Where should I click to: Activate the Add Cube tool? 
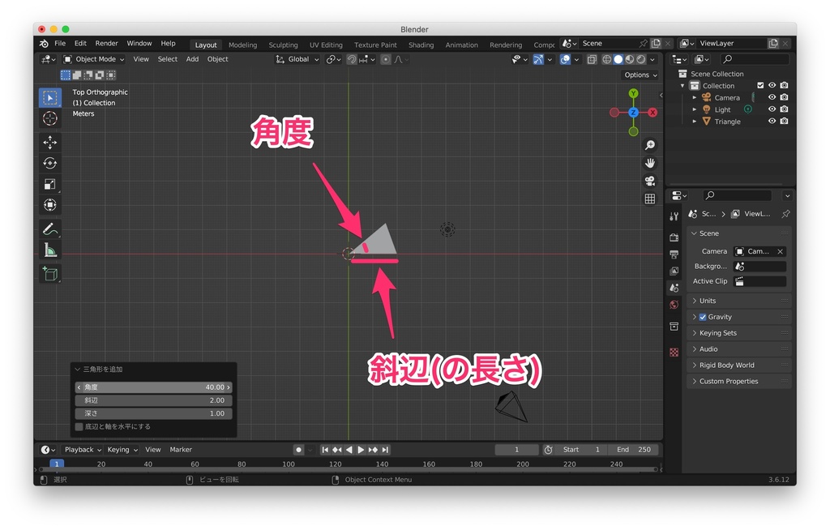click(50, 273)
